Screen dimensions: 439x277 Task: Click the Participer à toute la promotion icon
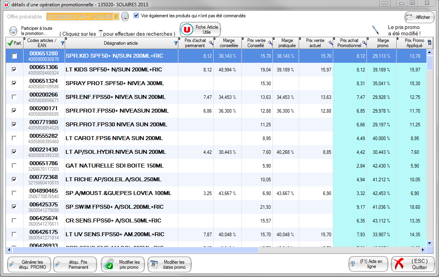[x=14, y=31]
